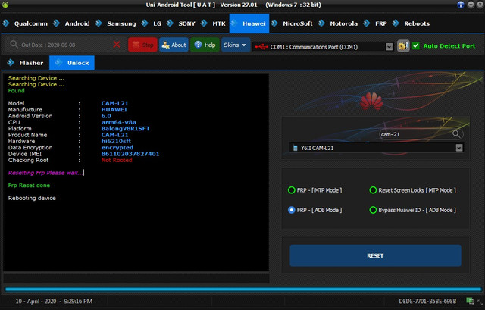This screenshot has width=485, height=310.
Task: Choose Bypass Huawei ID - [ ADB Mode ]
Action: coord(373,210)
